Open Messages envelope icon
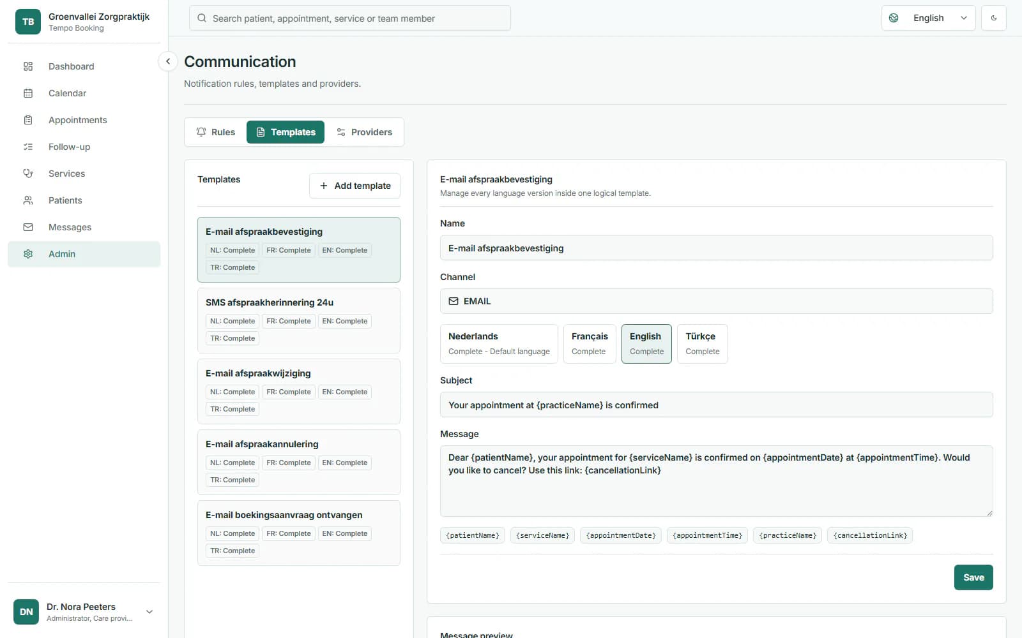This screenshot has width=1022, height=638. click(x=28, y=227)
